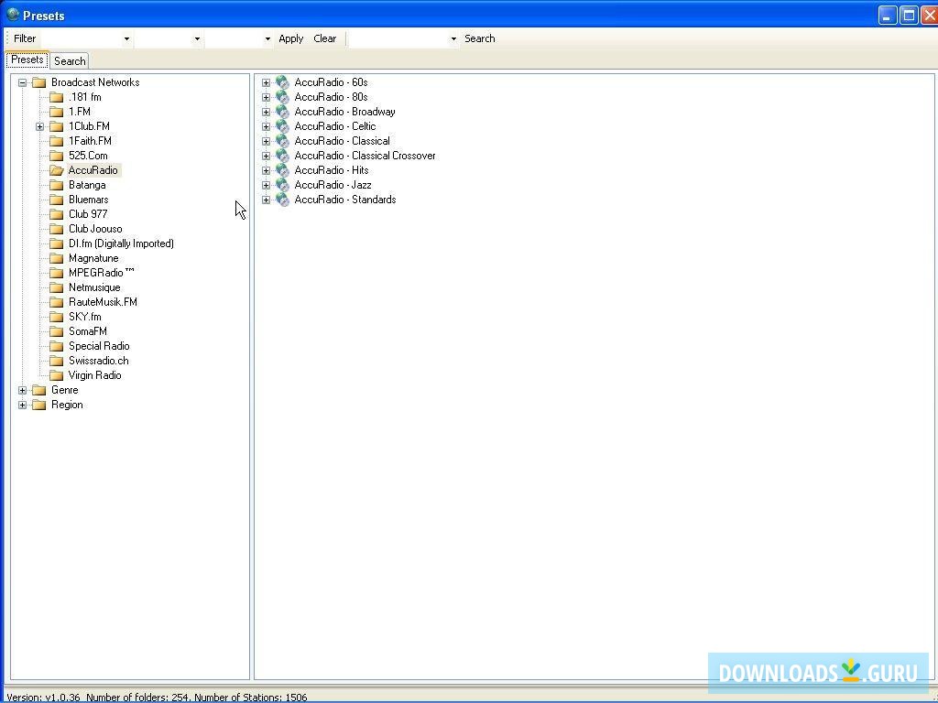Click globe icon for AccuRadio - Classical Crossover
The image size is (938, 703).
click(282, 156)
